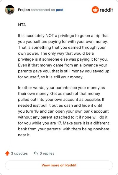The height and width of the screenshot is (175, 118).
Task: Click Frejian's profile avatar
Action: (x=10, y=10)
